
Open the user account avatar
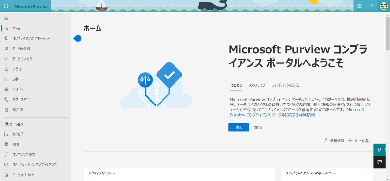pos(383,6)
